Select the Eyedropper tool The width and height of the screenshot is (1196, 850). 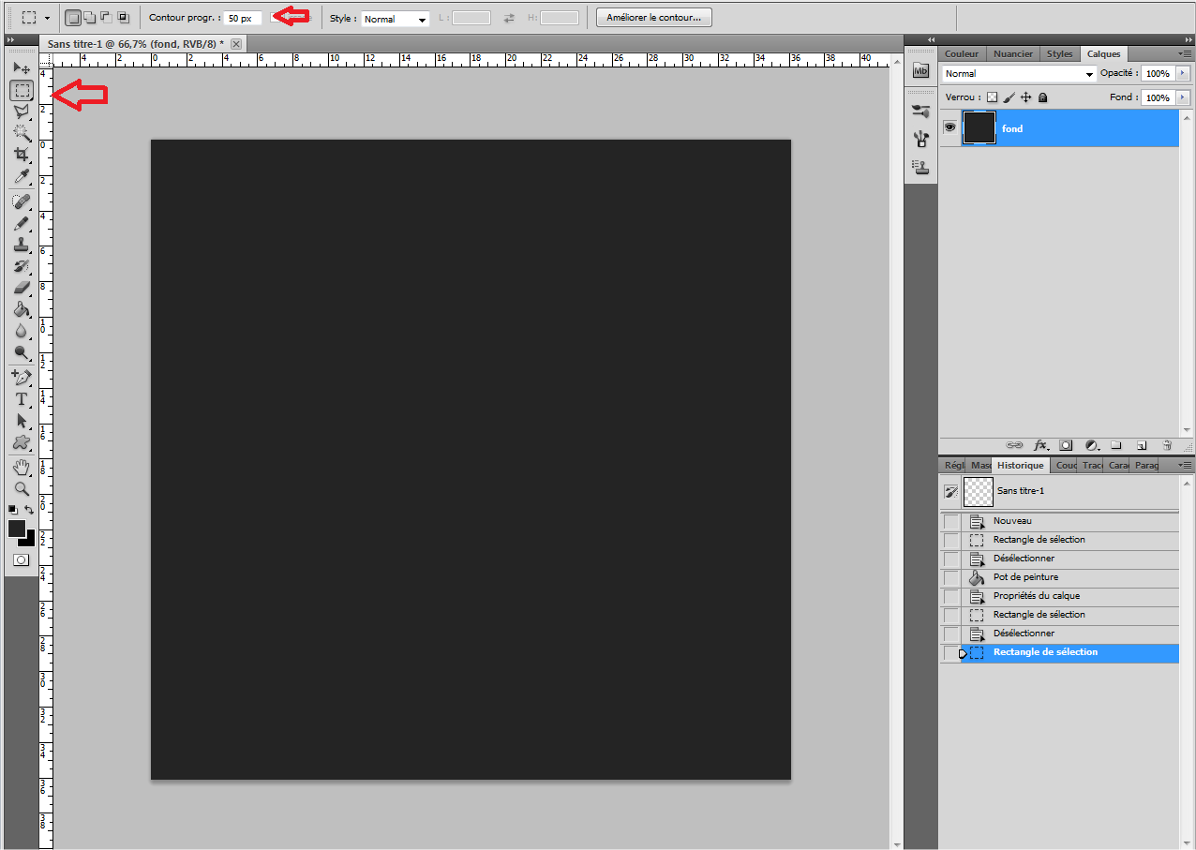pyautogui.click(x=21, y=176)
